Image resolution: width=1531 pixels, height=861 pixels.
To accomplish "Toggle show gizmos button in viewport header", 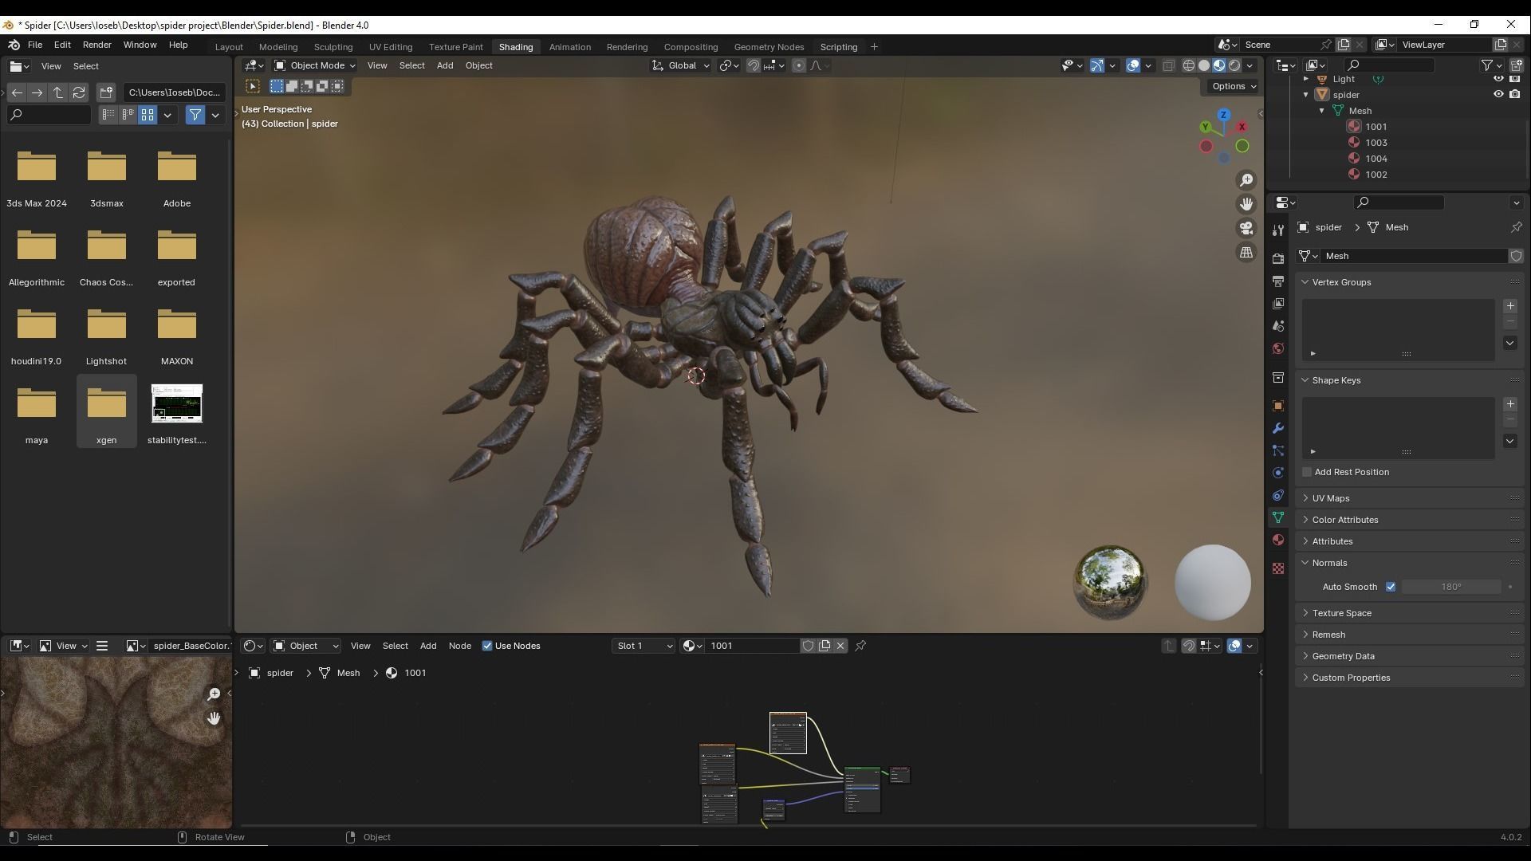I will (1097, 65).
